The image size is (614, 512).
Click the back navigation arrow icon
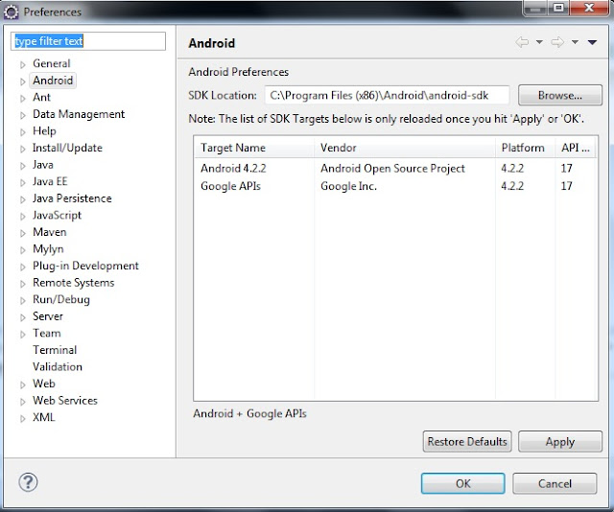point(522,42)
